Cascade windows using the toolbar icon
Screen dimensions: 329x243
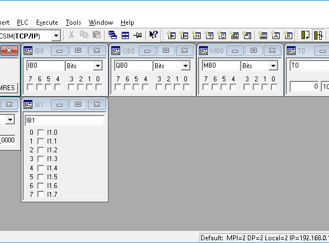[x=112, y=35]
